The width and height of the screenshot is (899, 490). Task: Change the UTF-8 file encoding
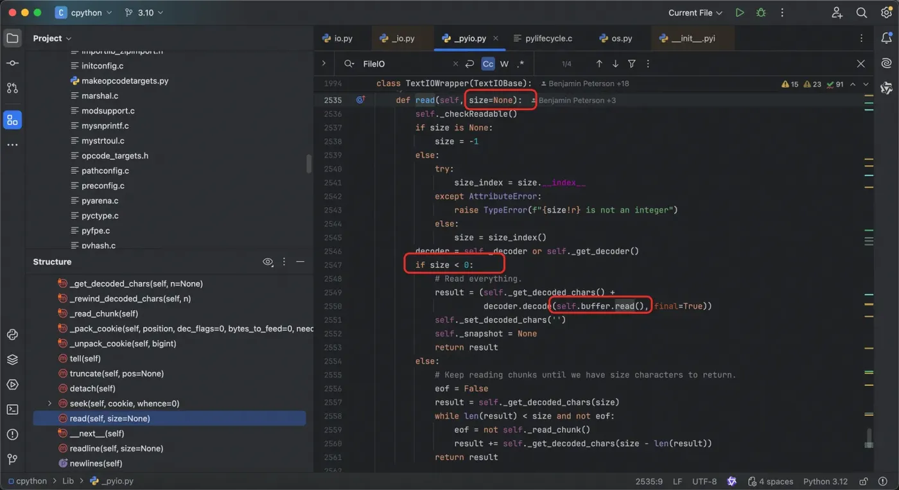point(704,482)
